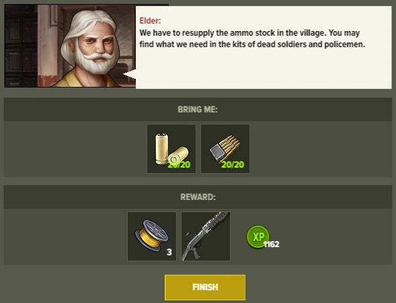The height and width of the screenshot is (303, 396).
Task: Select the rifle ammo clip item
Action: (x=225, y=149)
